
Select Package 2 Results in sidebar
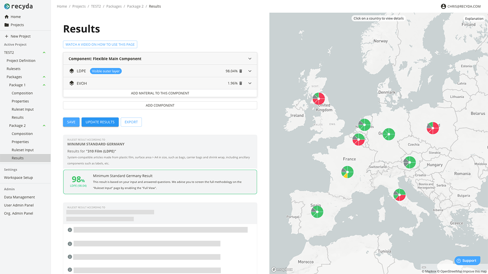25,158
